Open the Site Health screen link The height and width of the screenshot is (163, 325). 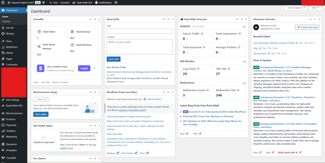tap(78, 146)
